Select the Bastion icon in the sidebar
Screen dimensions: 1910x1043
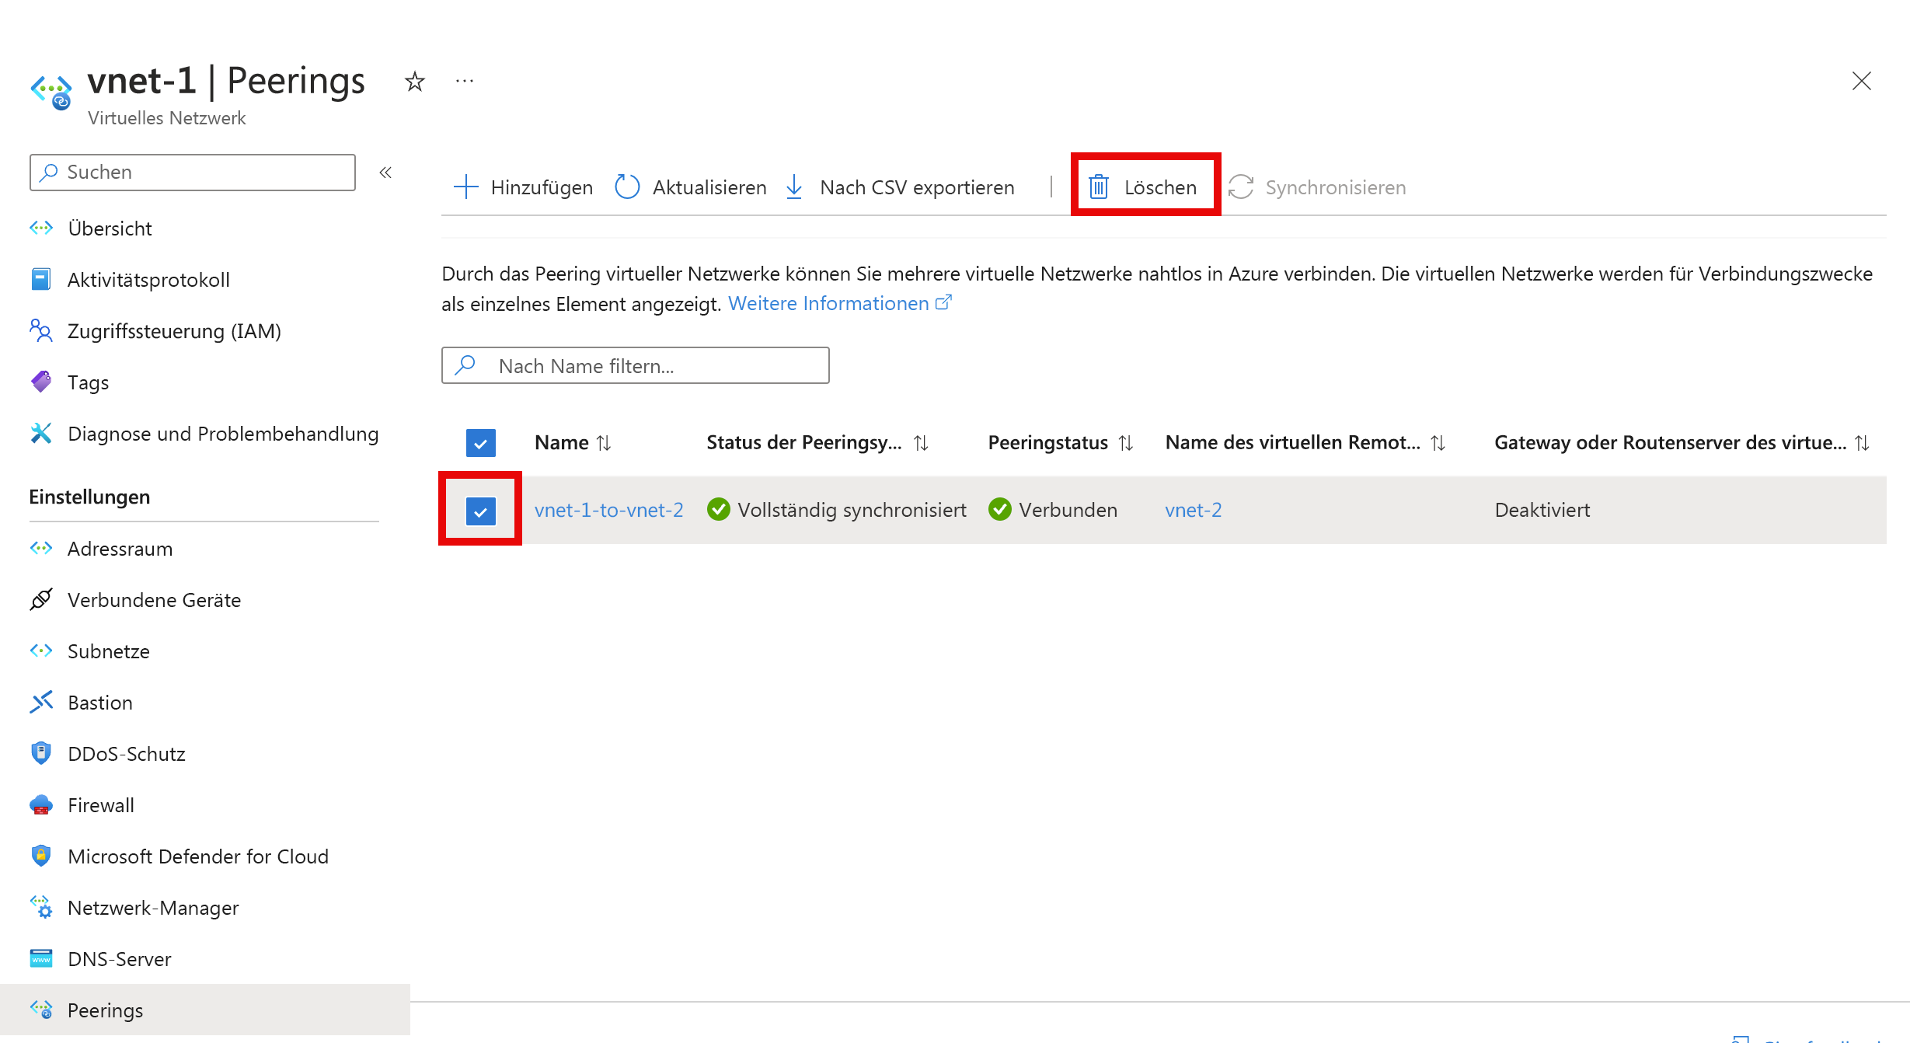click(41, 702)
